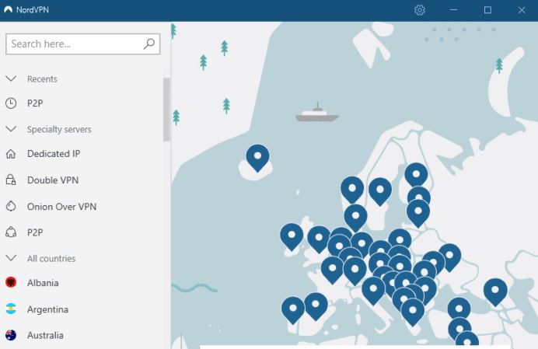Click the 'All countries' section label
This screenshot has height=349, width=538.
pyautogui.click(x=51, y=258)
